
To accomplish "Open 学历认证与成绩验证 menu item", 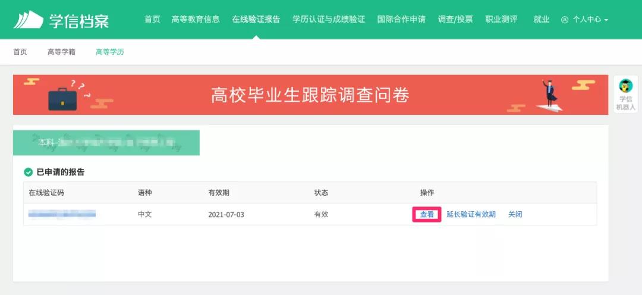I will pyautogui.click(x=329, y=19).
